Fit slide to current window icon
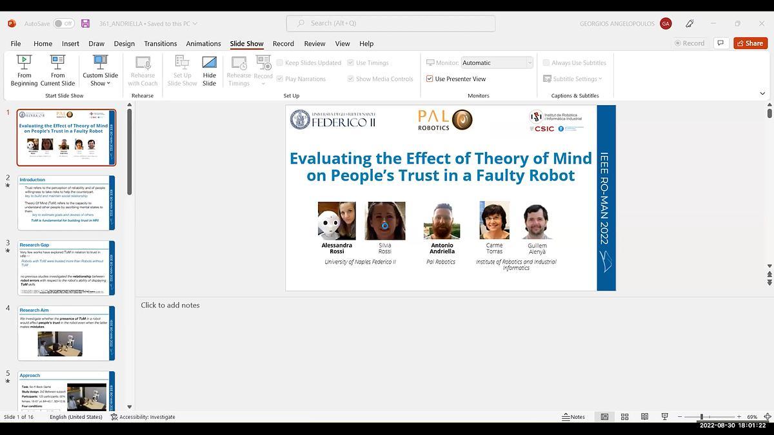 pos(767,417)
